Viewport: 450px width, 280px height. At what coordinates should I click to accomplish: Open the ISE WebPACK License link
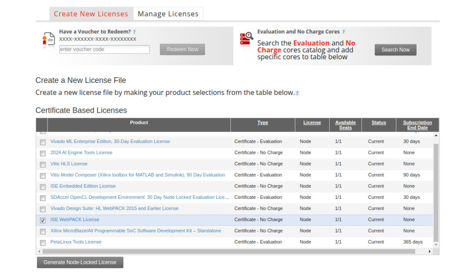pyautogui.click(x=75, y=219)
